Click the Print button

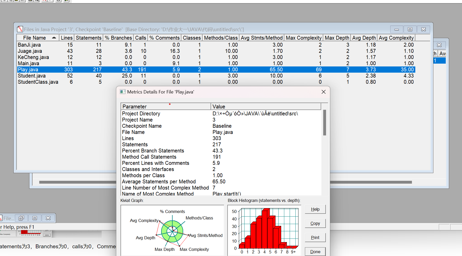coord(315,238)
